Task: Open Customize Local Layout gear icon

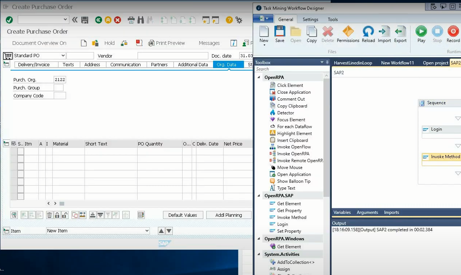Action: (x=238, y=20)
